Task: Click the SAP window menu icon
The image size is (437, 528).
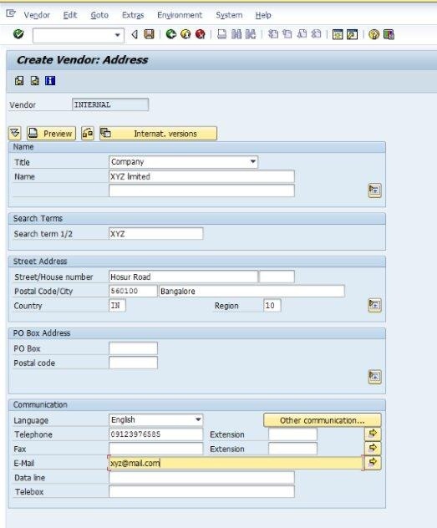Action: tap(11, 14)
